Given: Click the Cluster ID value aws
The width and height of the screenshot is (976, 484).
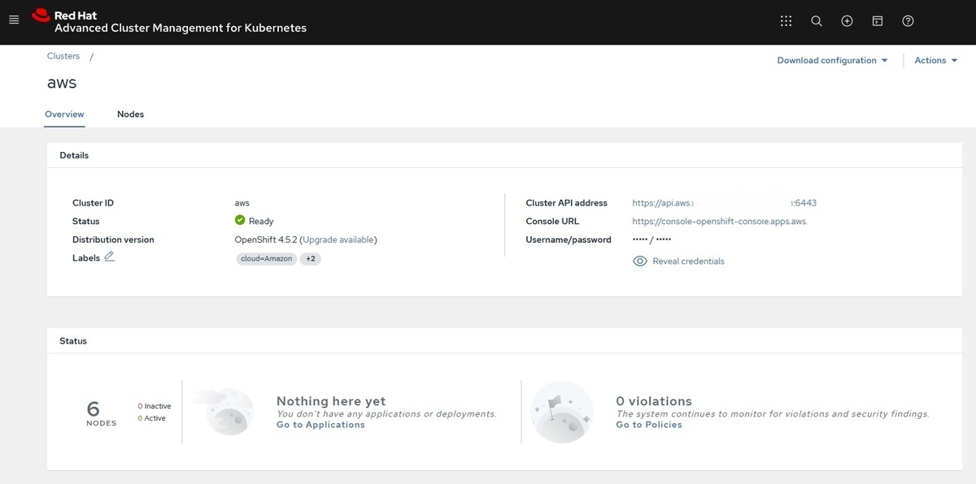Looking at the screenshot, I should (x=242, y=203).
